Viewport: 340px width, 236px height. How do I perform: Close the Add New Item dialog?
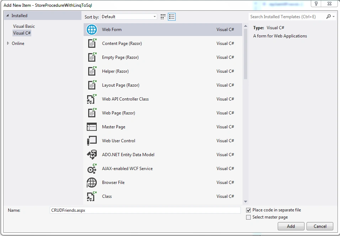point(329,4)
